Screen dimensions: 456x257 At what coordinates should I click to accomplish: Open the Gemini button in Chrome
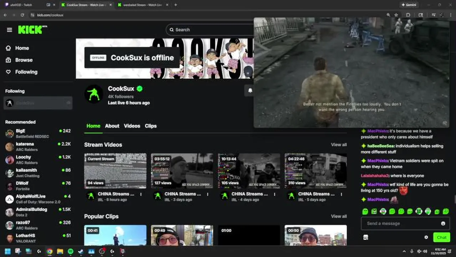[x=409, y=5]
